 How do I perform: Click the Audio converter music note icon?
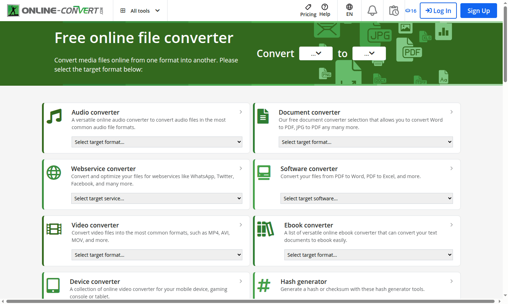point(54,116)
